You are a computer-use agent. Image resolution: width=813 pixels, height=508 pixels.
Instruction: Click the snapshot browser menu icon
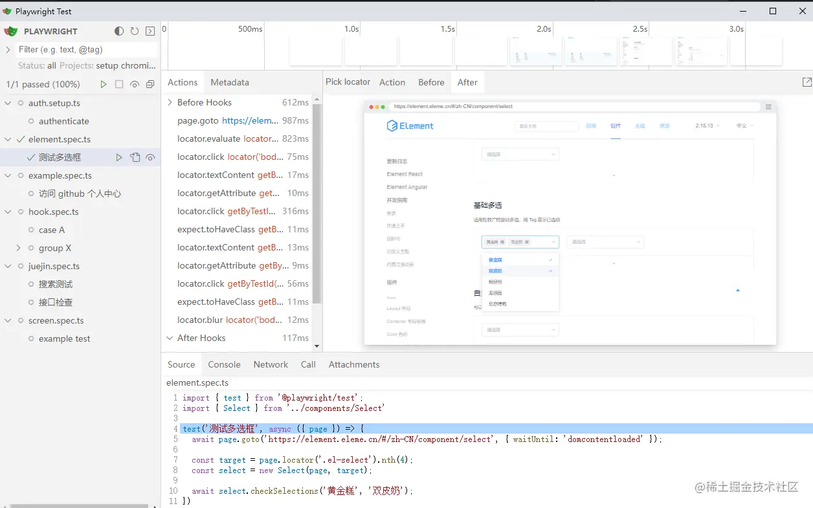pos(768,107)
